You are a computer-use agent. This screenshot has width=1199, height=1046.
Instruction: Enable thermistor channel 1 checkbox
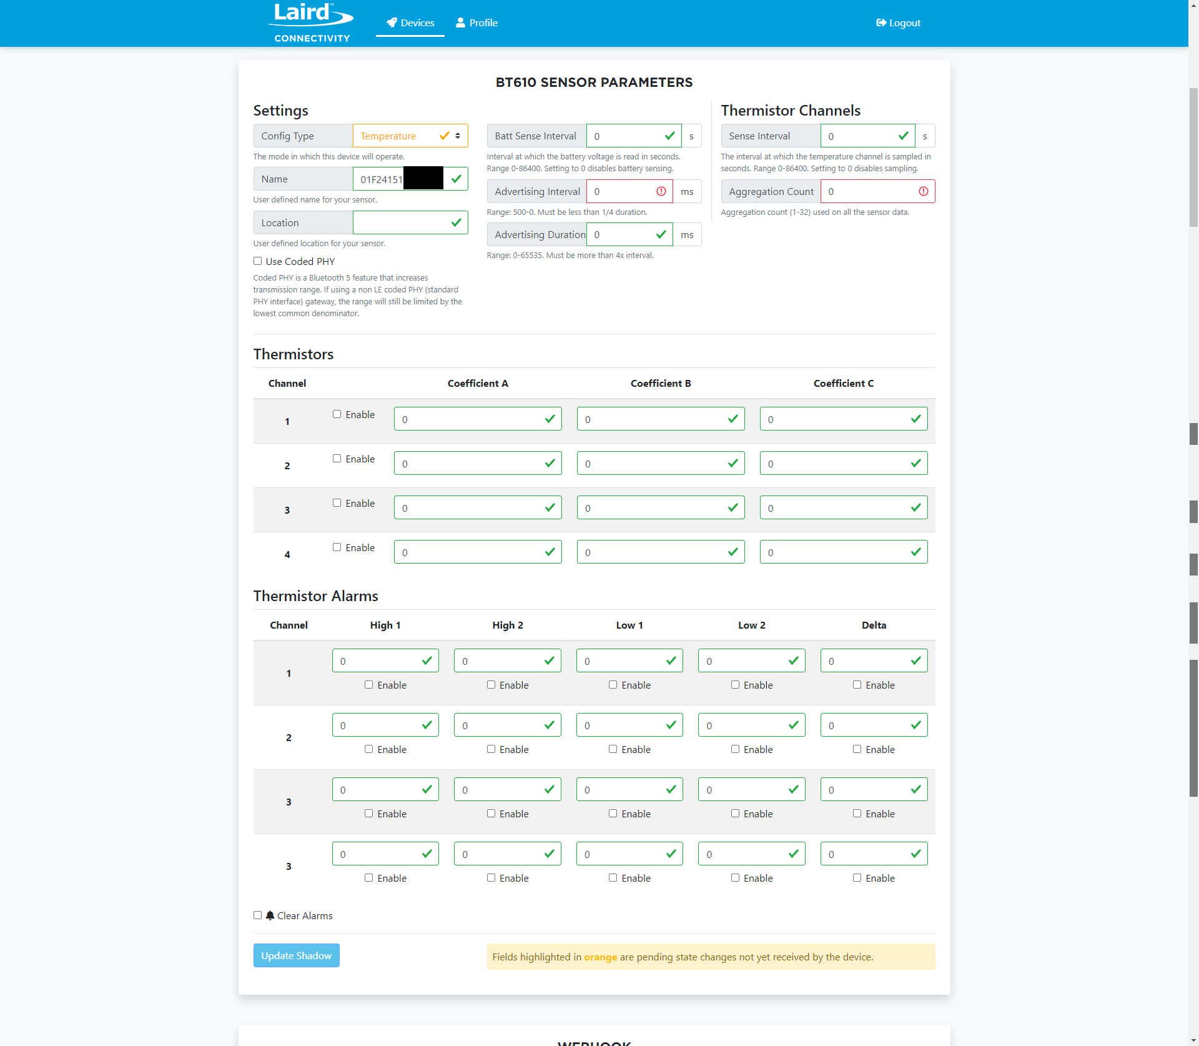(337, 414)
